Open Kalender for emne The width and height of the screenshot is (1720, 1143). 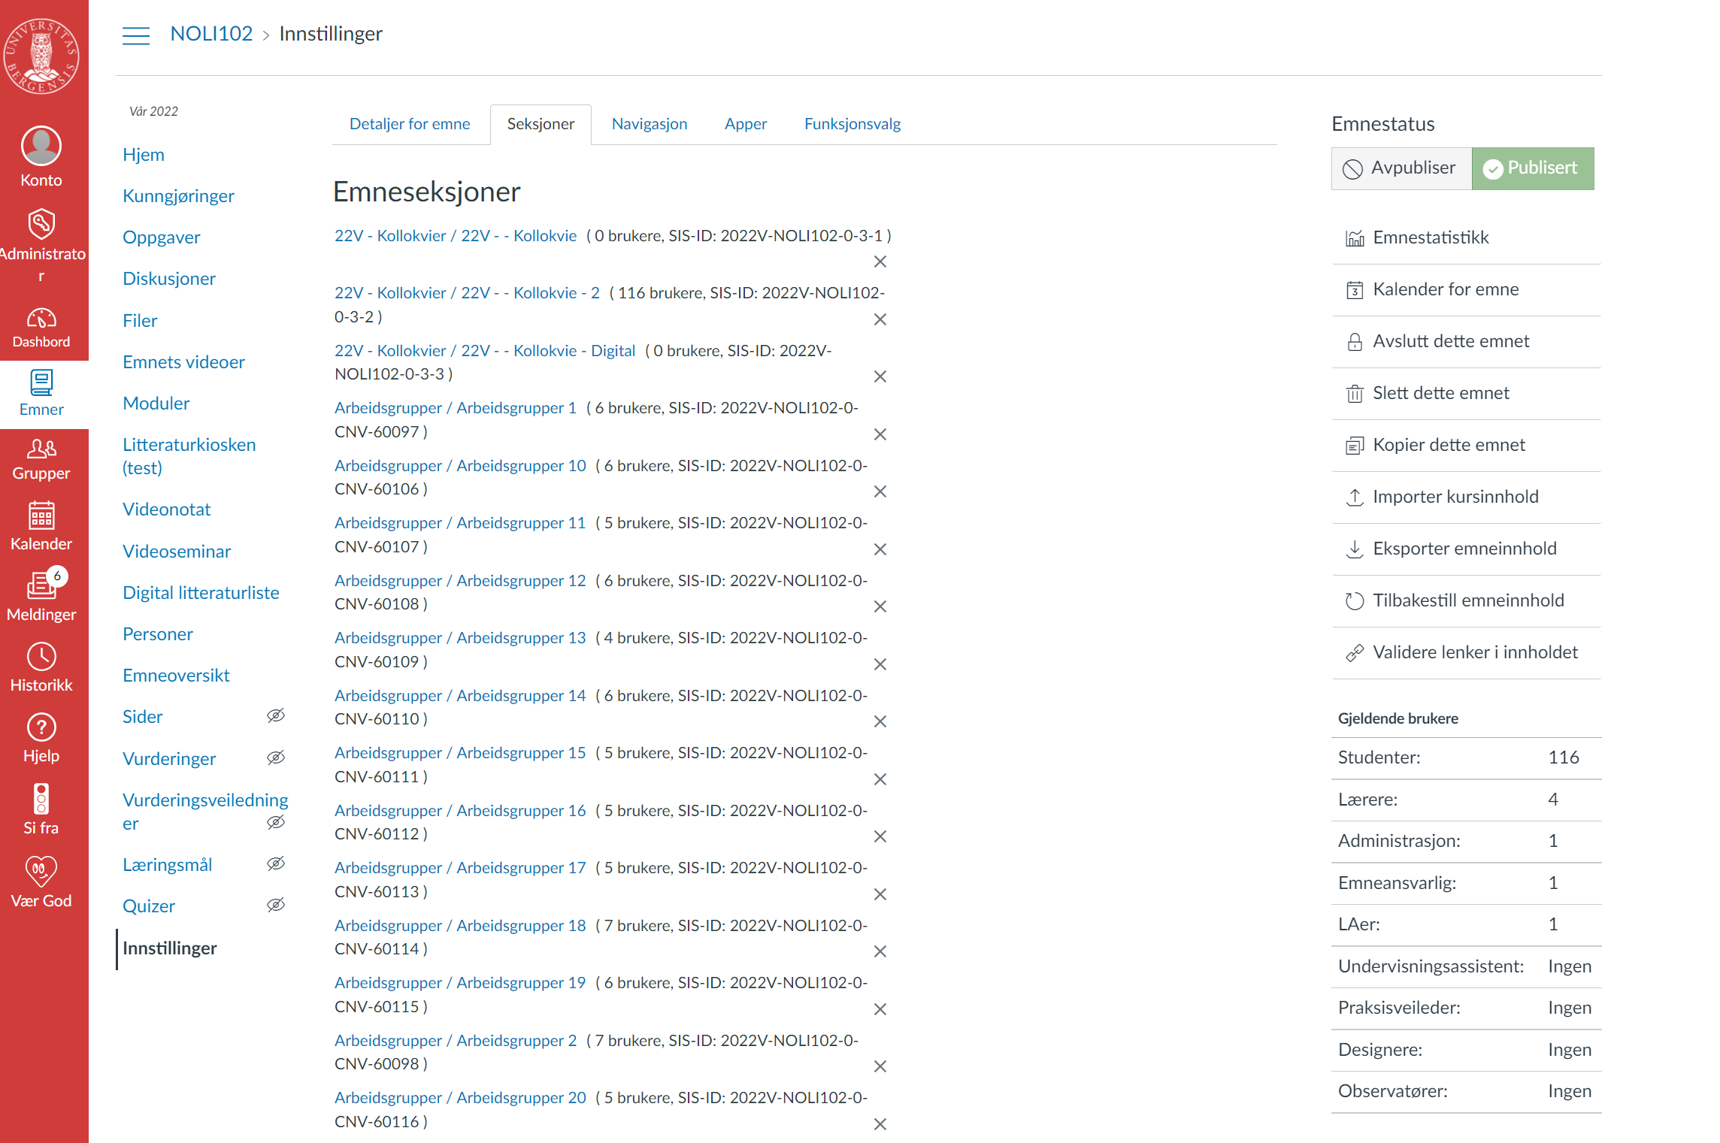[1465, 290]
